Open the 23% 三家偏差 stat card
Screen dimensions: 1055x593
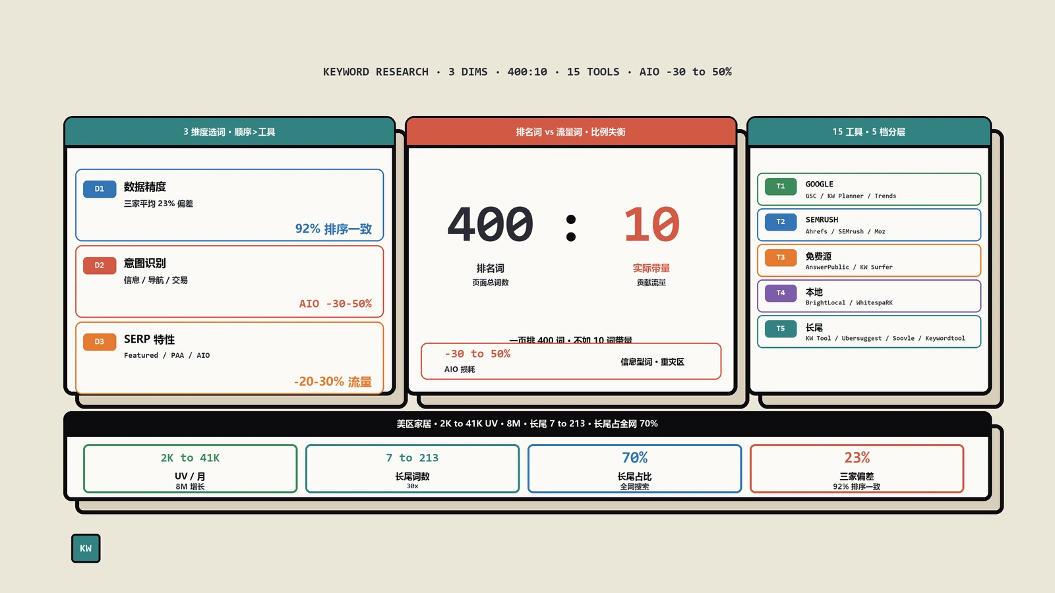click(x=857, y=468)
